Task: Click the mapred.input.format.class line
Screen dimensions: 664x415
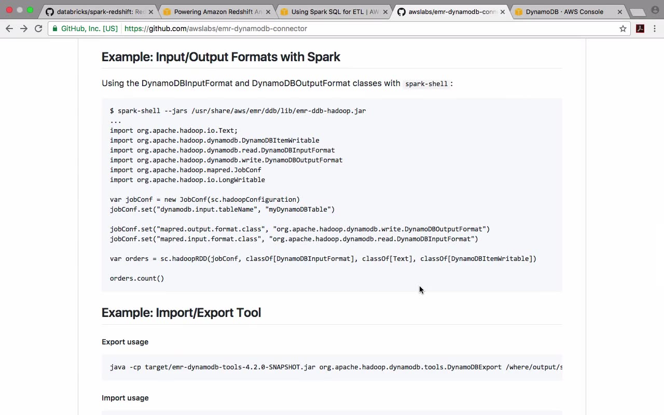Action: 294,239
